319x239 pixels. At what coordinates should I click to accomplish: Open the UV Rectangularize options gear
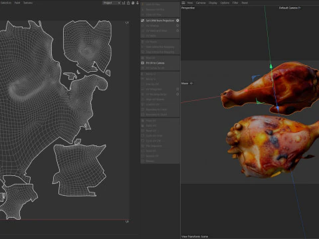click(177, 94)
